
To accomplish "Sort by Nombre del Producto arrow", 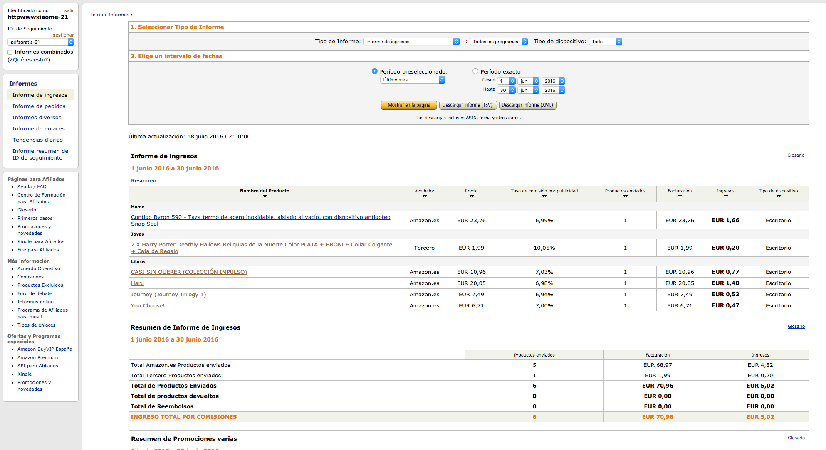I will click(x=265, y=196).
